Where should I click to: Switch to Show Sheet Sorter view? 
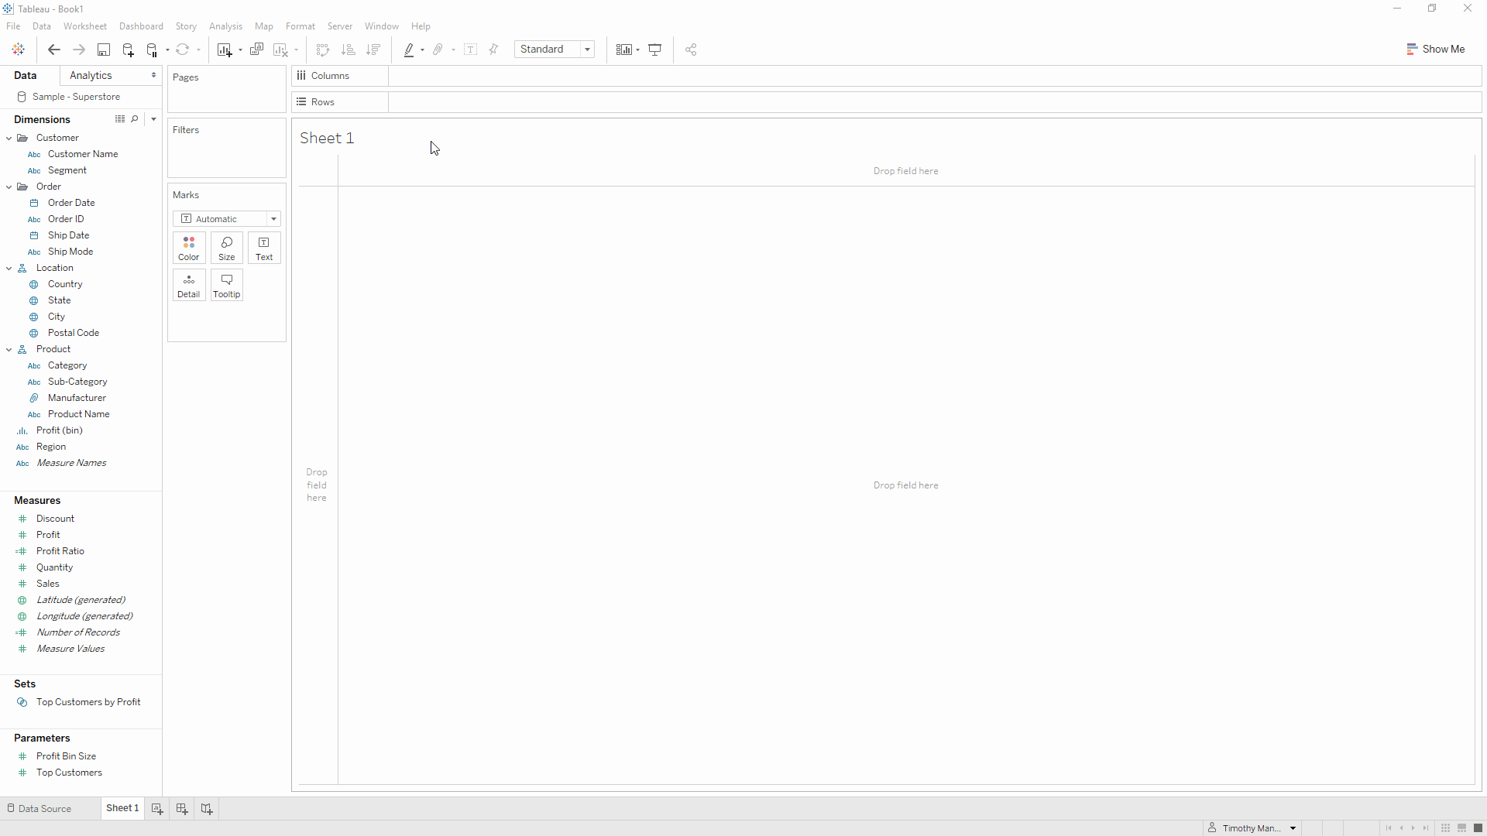click(1445, 828)
